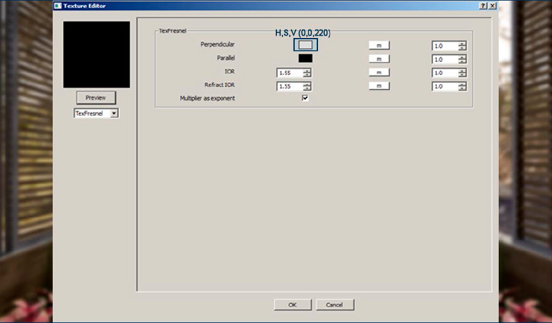Image resolution: width=552 pixels, height=323 pixels.
Task: Click the Refract IOR 1.55 value field
Action: 290,86
